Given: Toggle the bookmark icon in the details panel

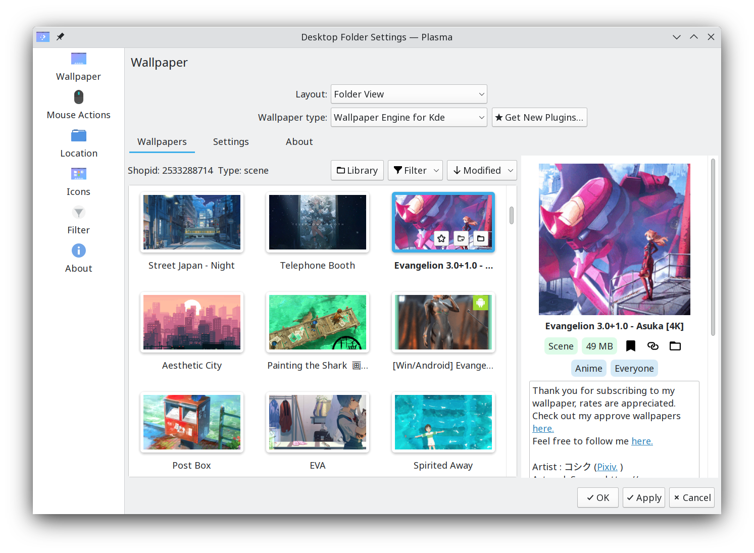Looking at the screenshot, I should tap(630, 346).
